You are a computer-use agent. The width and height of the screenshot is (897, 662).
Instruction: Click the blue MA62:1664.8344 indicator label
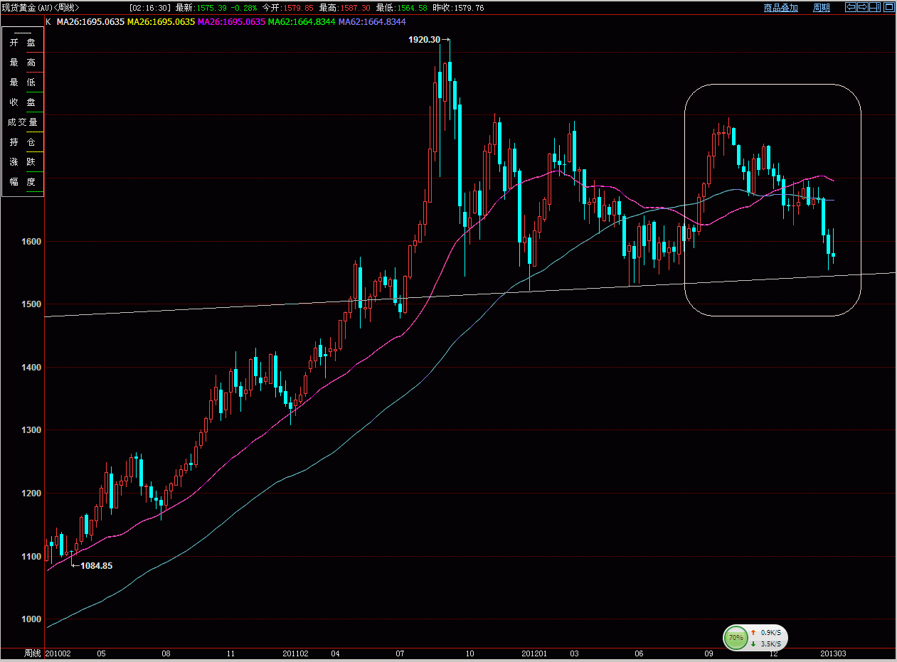tap(372, 22)
